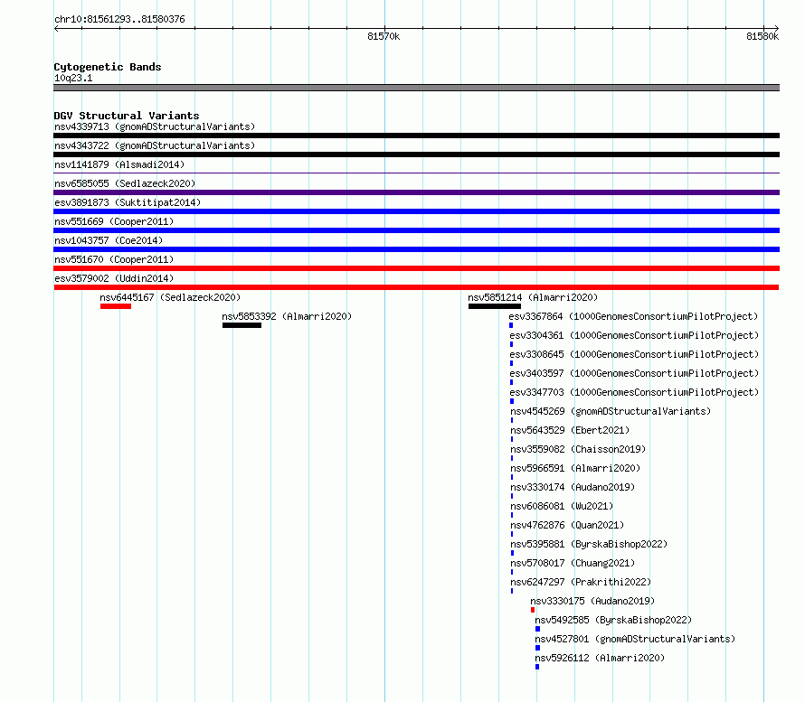Screen dimensions: 805x702
Task: Open nsv5851214 (Almarri2020) label
Action: coord(533,297)
